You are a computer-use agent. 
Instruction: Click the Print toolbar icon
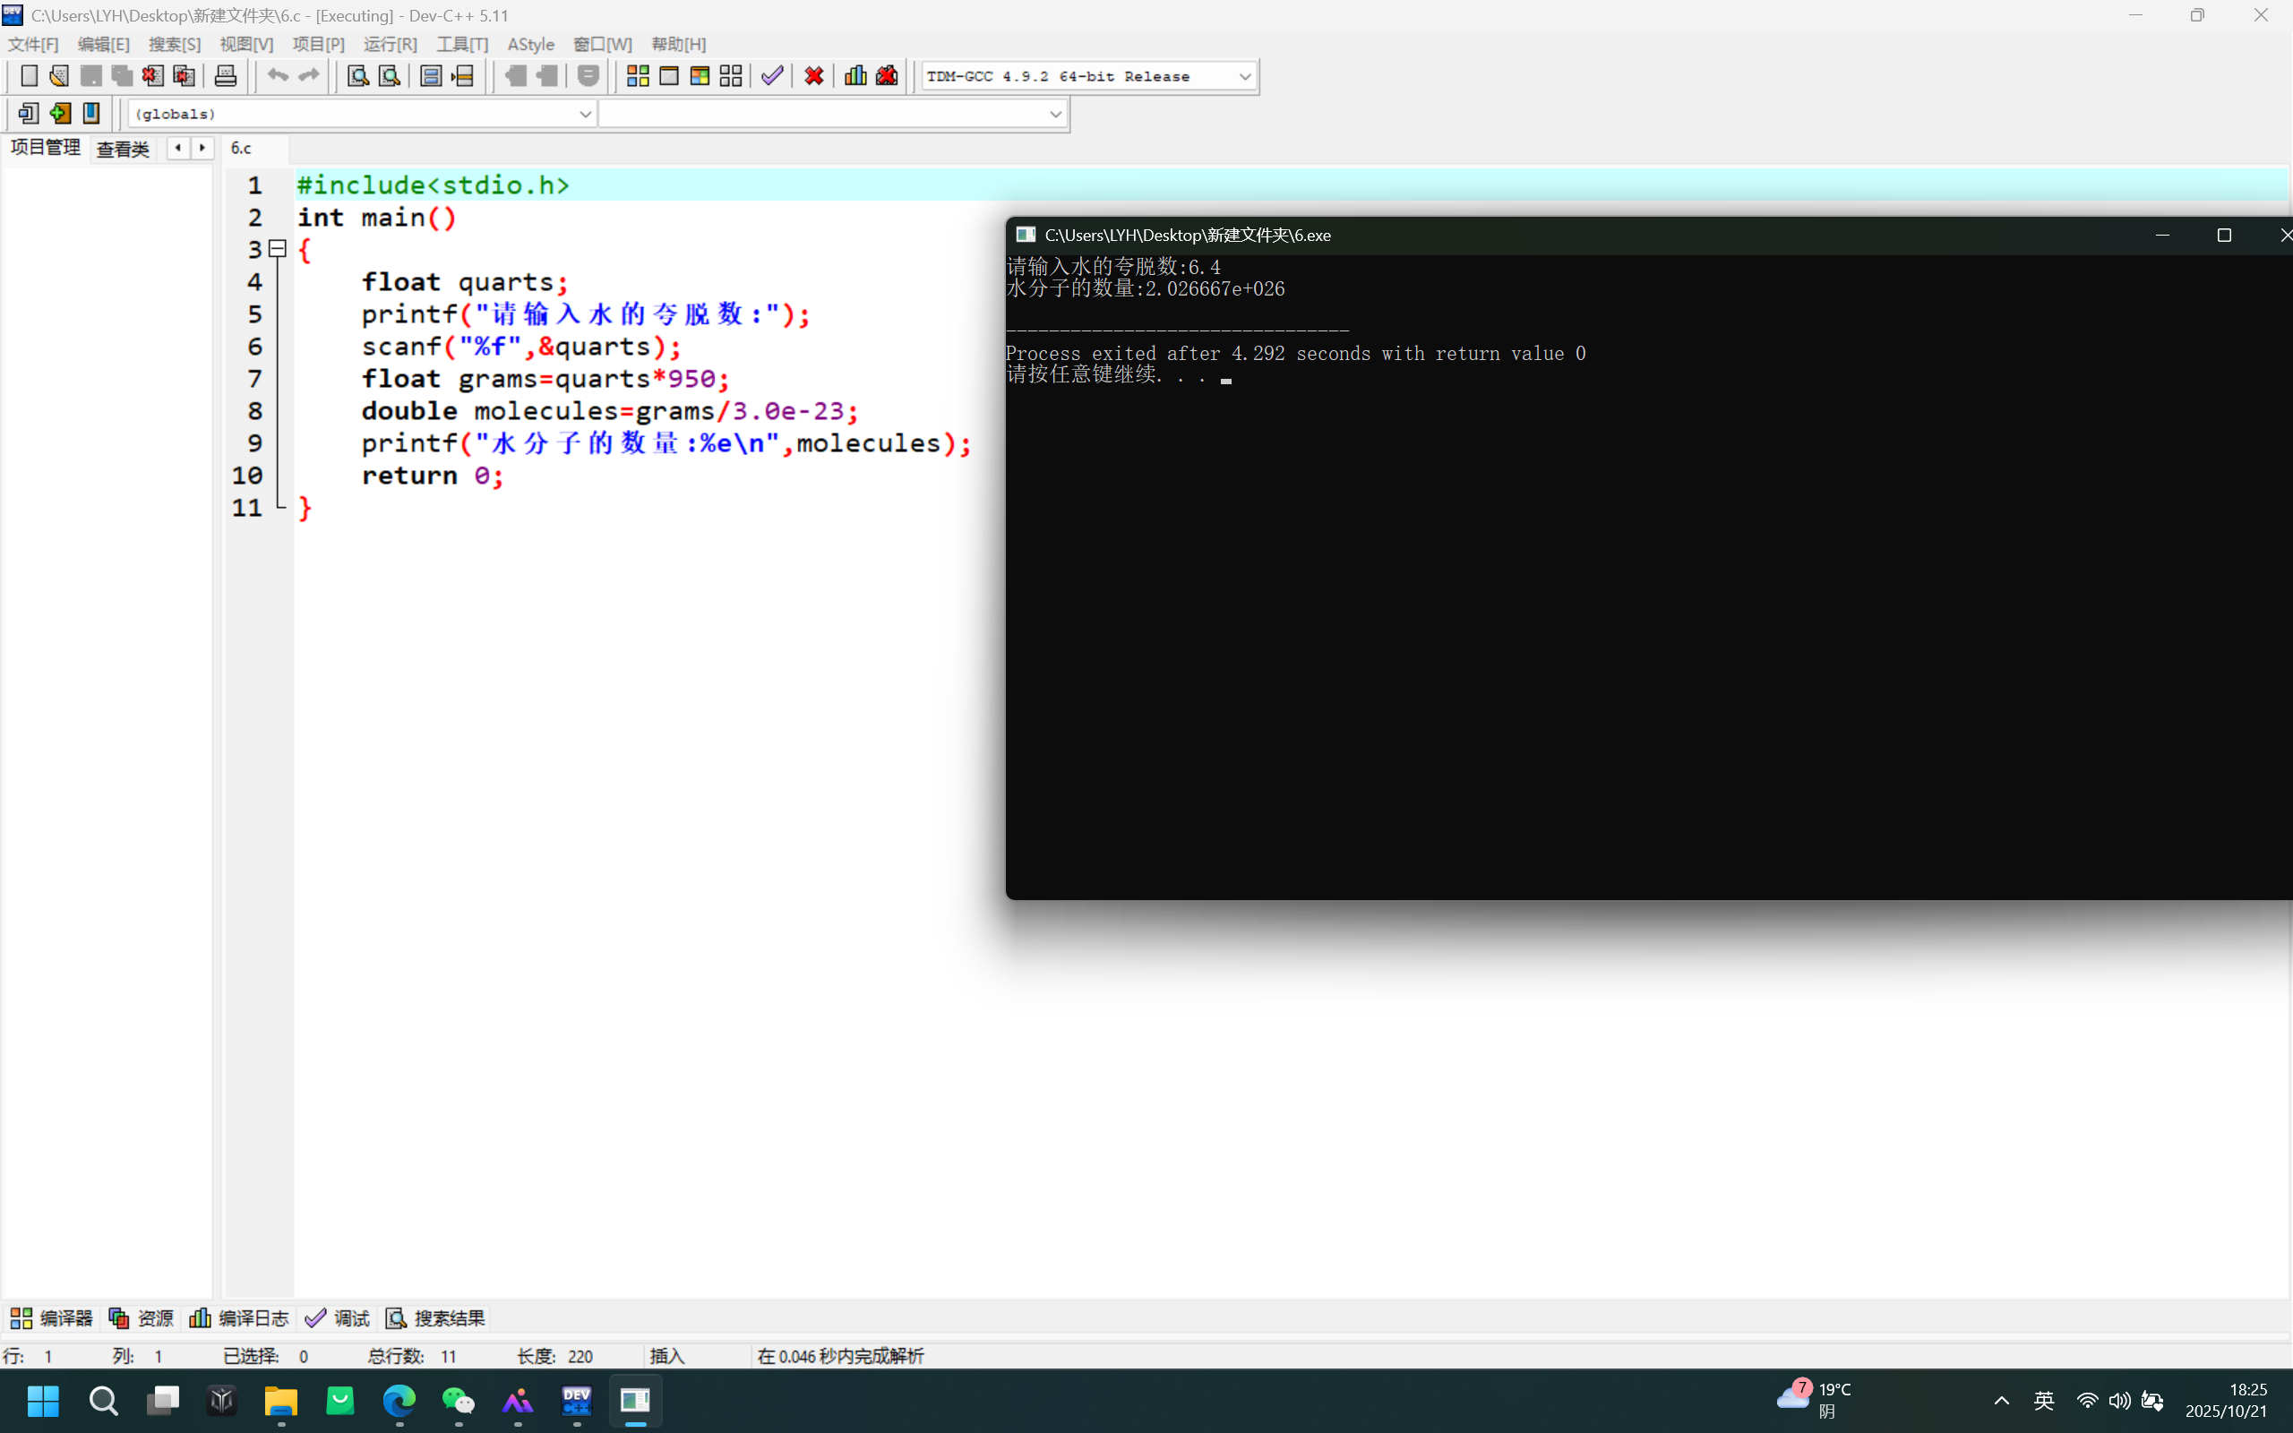click(225, 76)
